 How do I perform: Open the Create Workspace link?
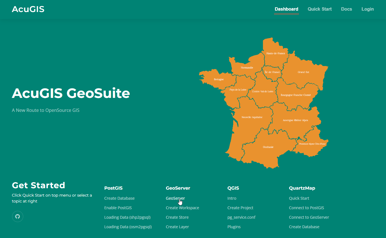tap(183, 208)
